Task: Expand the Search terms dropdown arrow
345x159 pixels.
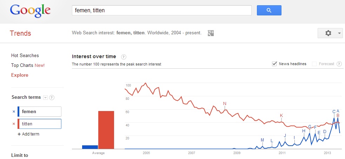Action: (x=45, y=97)
